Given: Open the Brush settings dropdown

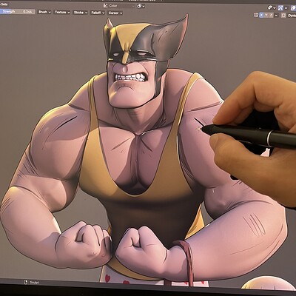Looking at the screenshot, I should pyautogui.click(x=44, y=12).
